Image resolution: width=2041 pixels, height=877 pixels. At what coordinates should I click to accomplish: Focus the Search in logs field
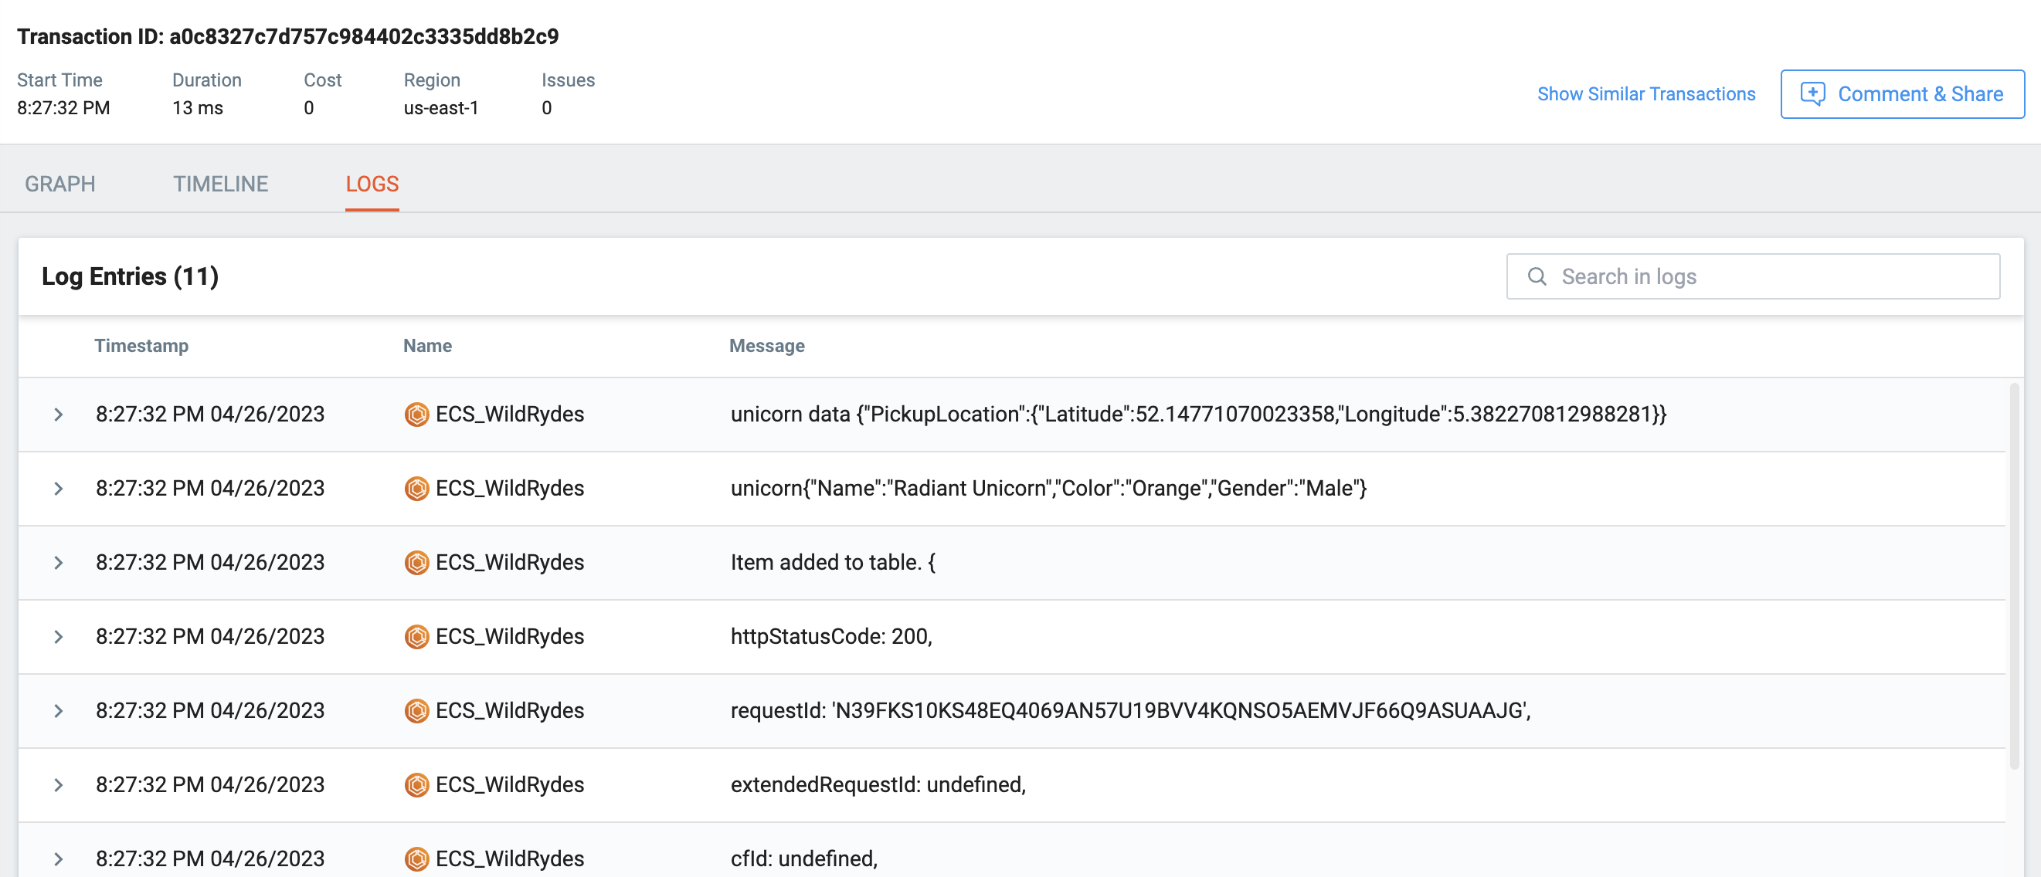click(x=1754, y=276)
